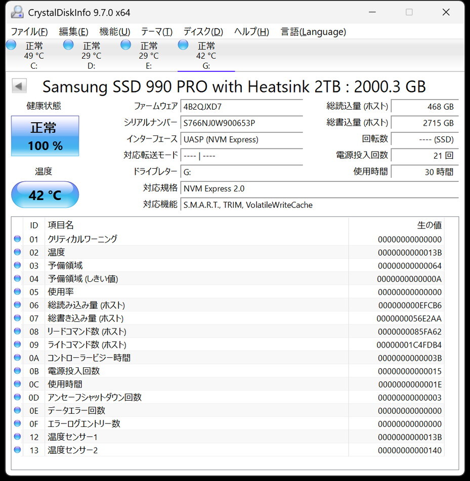Click the drive letter field G:
This screenshot has height=481, width=470.
tap(242, 172)
